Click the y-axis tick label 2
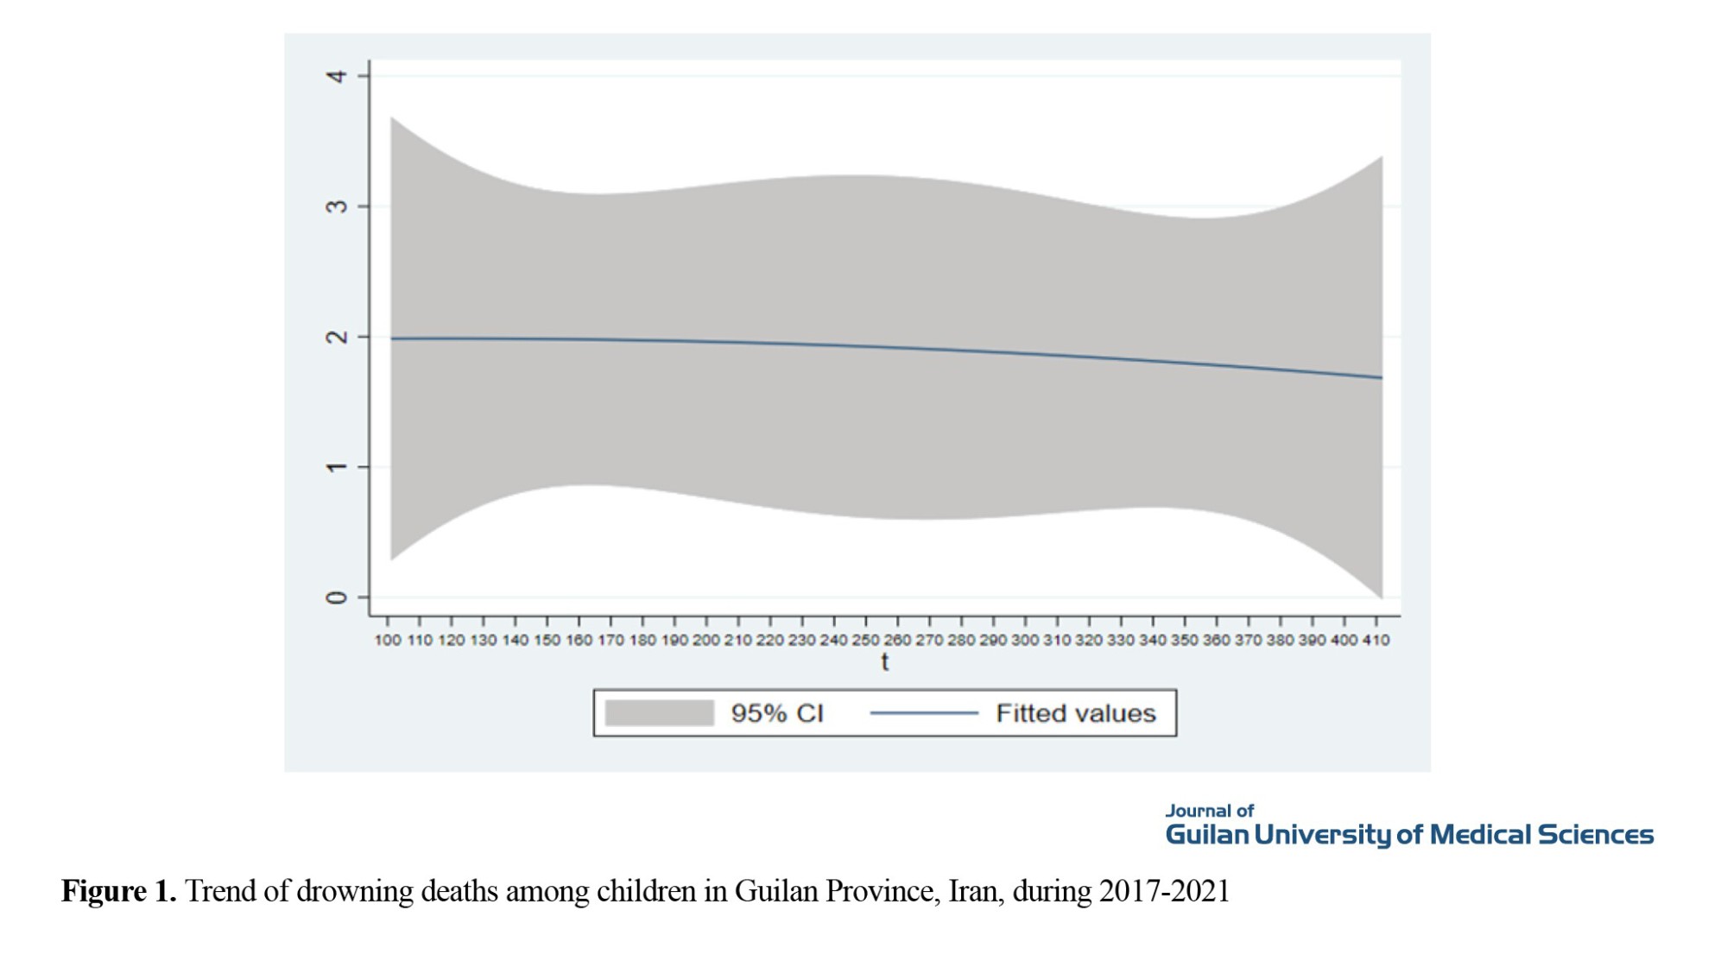Screen dimensions: 1727x961 click(336, 337)
